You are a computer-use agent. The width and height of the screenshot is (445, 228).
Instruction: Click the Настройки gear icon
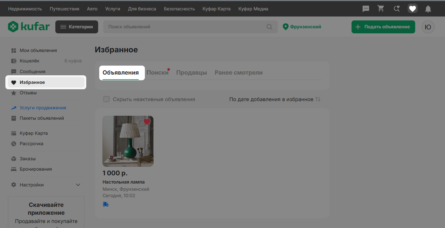14,185
